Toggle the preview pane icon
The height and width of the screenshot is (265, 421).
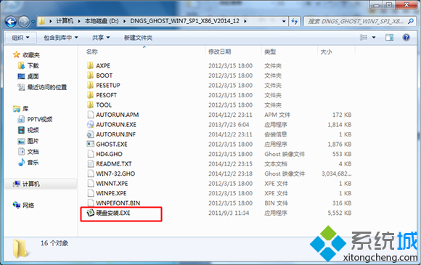pos(389,37)
